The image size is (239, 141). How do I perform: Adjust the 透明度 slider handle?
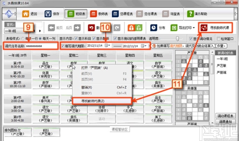pos(177,38)
